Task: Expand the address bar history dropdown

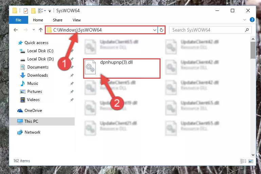Action: (x=155, y=30)
